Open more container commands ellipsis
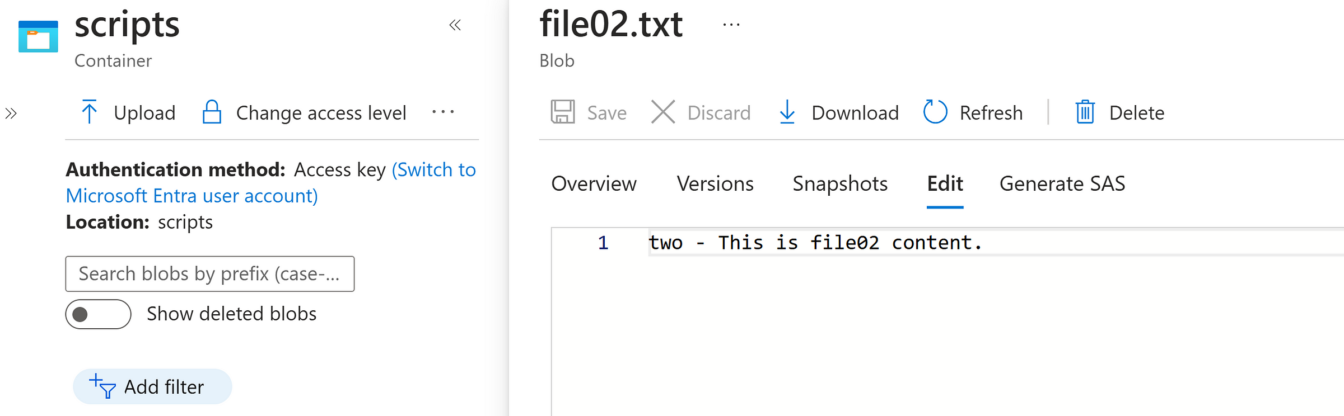 443,112
